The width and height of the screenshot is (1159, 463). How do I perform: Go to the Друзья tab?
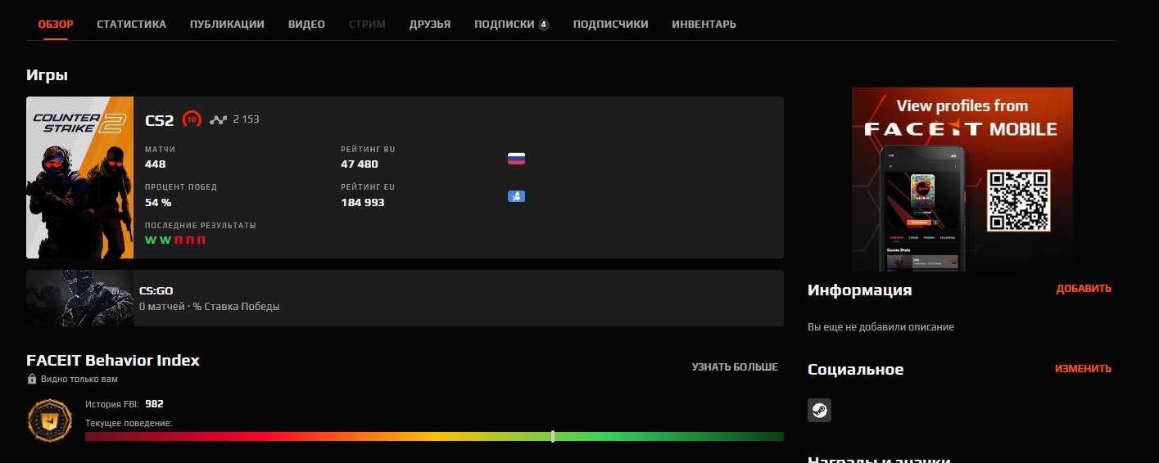430,25
